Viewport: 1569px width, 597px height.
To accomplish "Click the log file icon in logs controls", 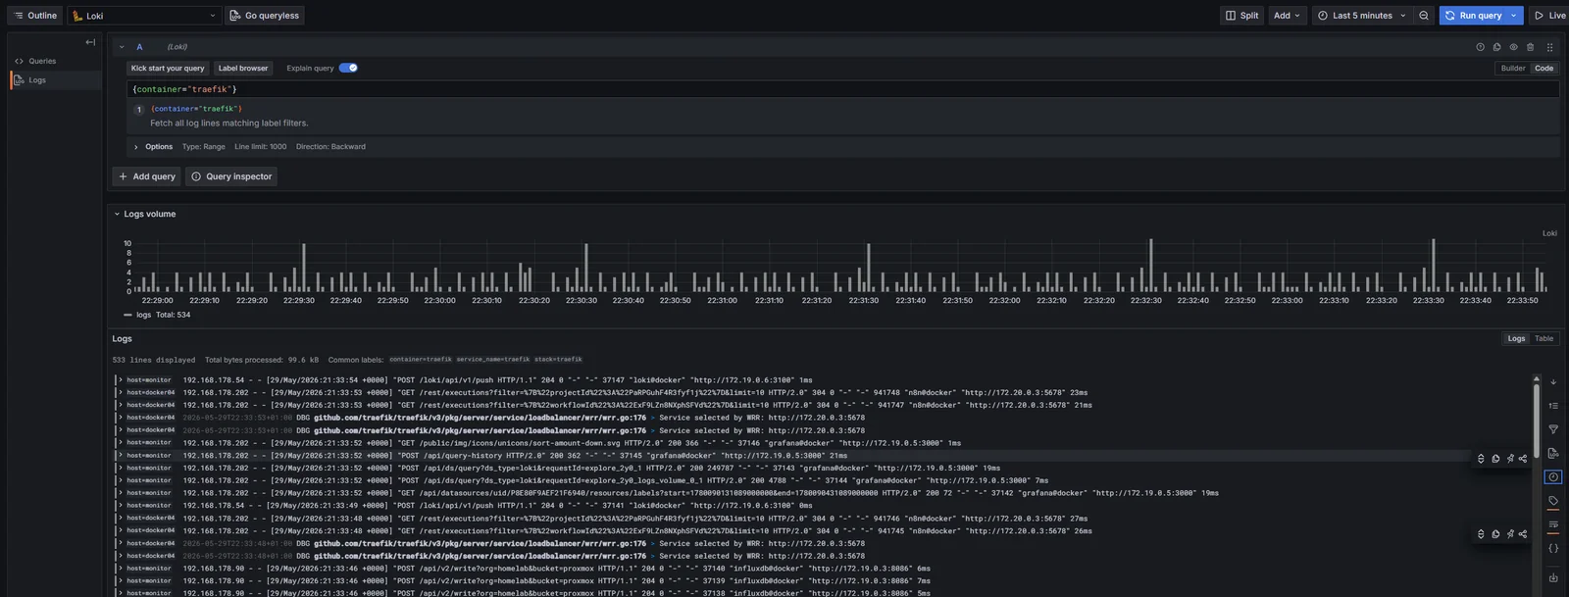I will (1553, 453).
